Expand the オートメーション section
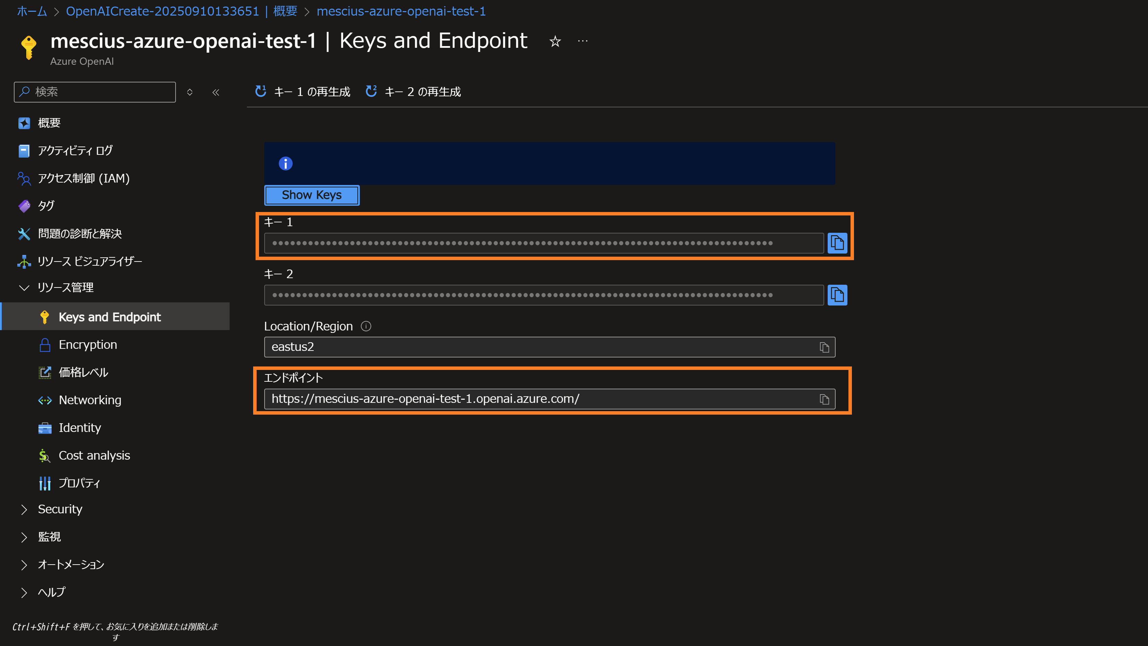Image resolution: width=1148 pixels, height=646 pixels. (115, 564)
